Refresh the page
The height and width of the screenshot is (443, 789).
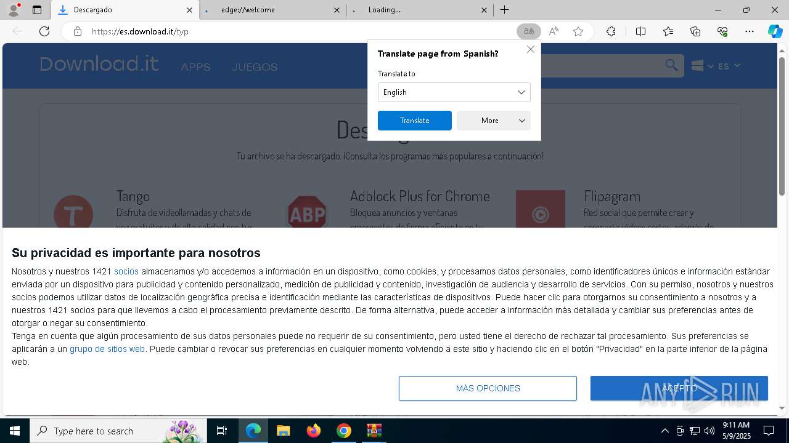44,31
